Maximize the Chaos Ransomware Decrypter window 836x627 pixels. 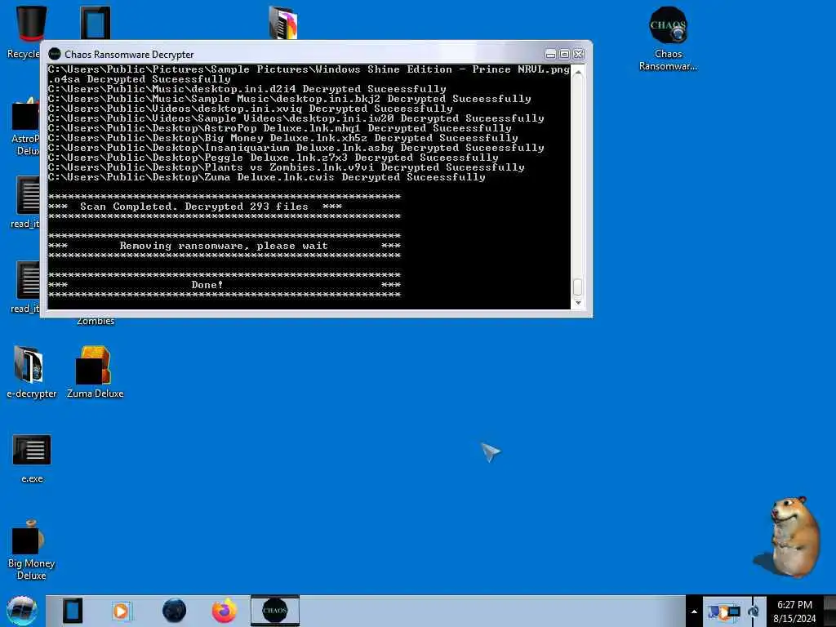coord(565,54)
